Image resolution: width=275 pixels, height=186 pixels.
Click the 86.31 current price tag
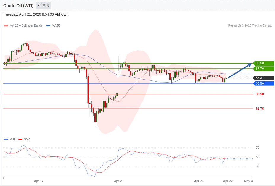click(x=263, y=78)
